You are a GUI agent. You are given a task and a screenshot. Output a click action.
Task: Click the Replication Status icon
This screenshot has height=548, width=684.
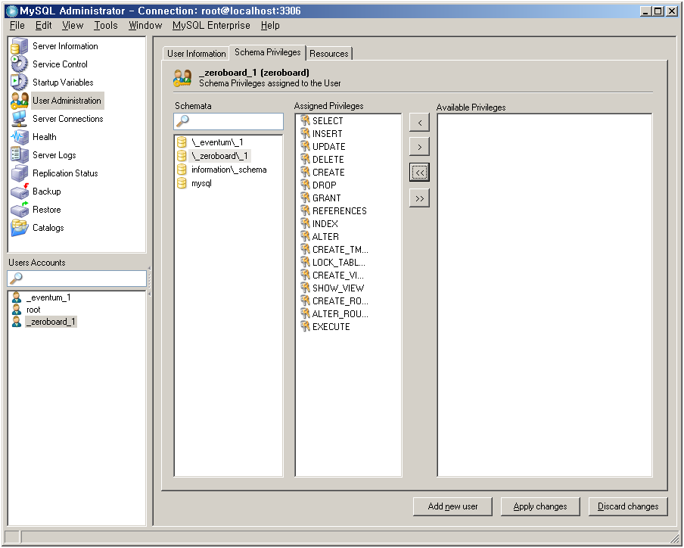point(19,173)
